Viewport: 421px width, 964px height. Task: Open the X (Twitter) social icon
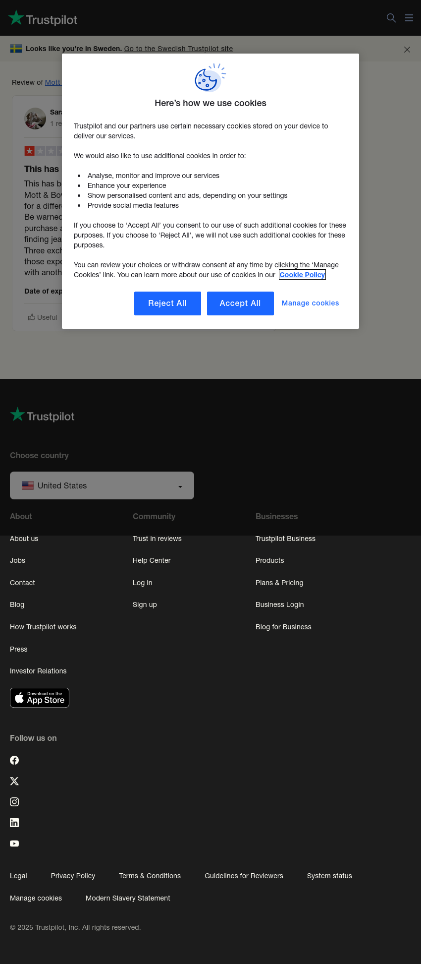14,781
